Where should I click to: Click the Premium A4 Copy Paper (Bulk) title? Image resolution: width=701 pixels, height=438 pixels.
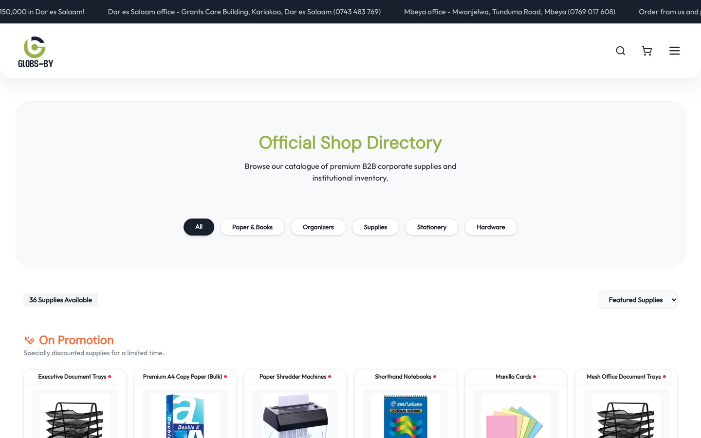(183, 377)
